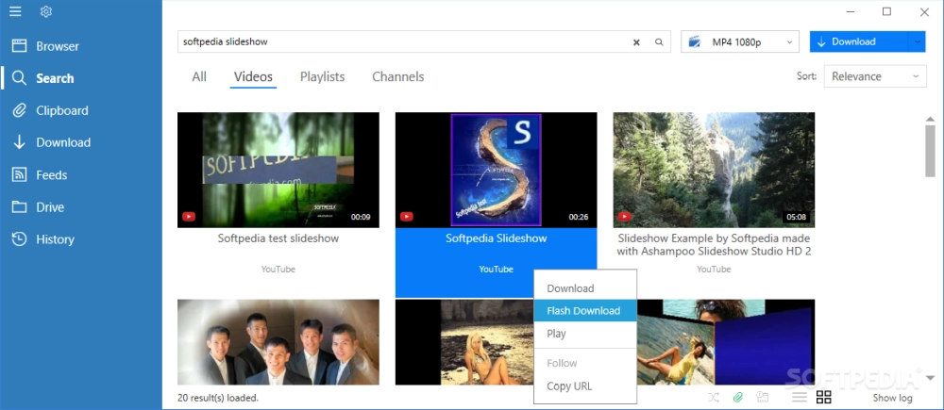Image resolution: width=944 pixels, height=410 pixels.
Task: Select Flash Download from context menu
Action: pos(583,311)
